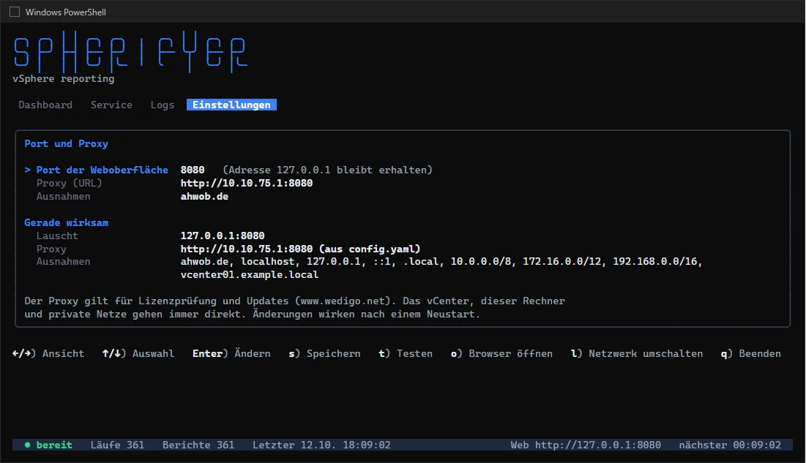Toggle l) Netzwerk umschalten

(x=637, y=353)
